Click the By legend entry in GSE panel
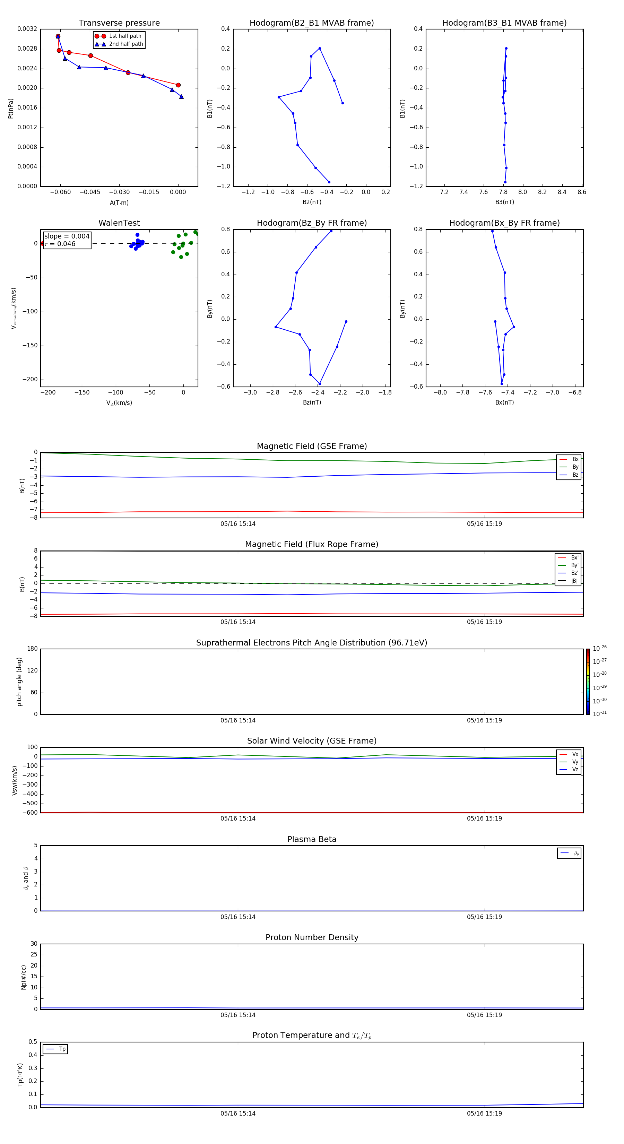The image size is (624, 1144). (569, 467)
